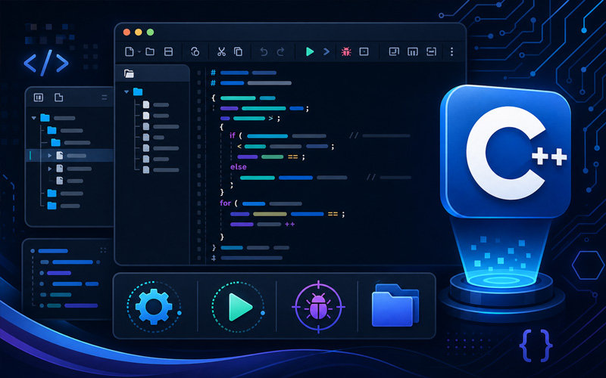Toggle the split-bracket layout icon
The height and width of the screenshot is (378, 606).
[431, 51]
